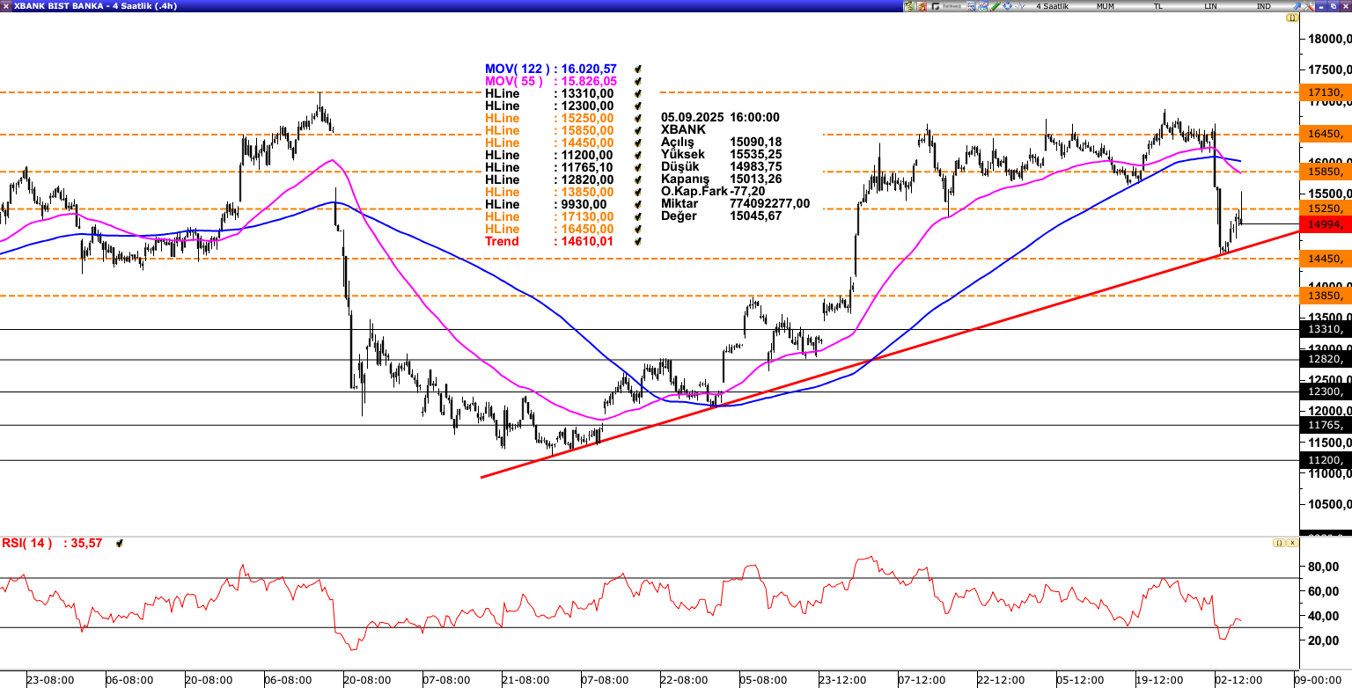Screen dimensions: 1352x688
Task: Click the blue four-arrow move icon
Action: [1007, 6]
